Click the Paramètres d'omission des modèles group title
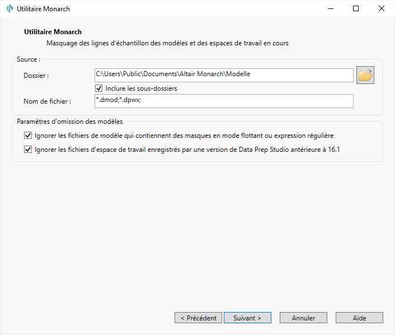395x335 pixels. (x=70, y=121)
